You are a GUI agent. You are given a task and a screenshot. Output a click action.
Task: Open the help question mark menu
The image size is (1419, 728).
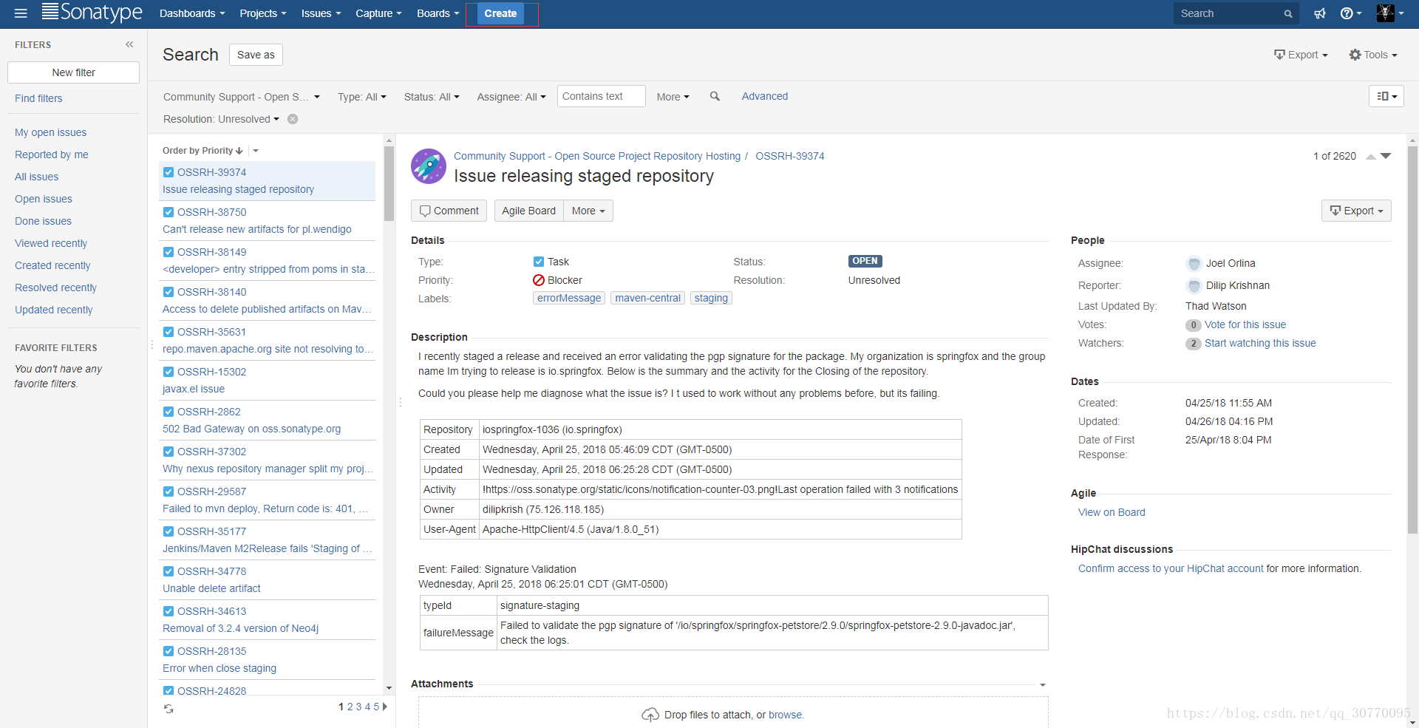pyautogui.click(x=1351, y=13)
